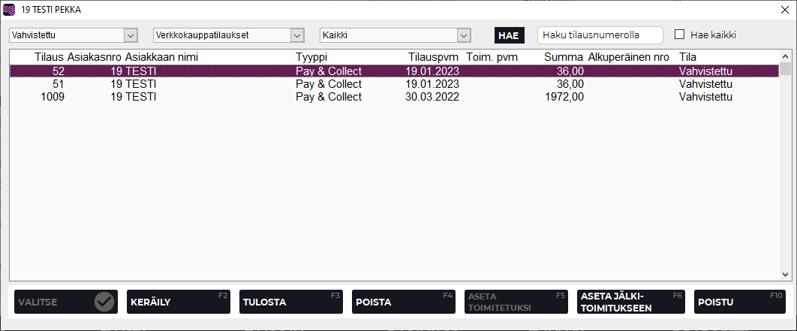Viewport: 797px width, 331px height.
Task: Sort by the Tilauspvm column header
Action: pyautogui.click(x=433, y=57)
